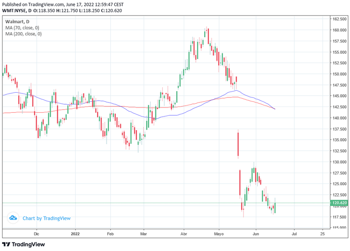The width and height of the screenshot is (350, 251).
Task: Click the 'Feb' date axis label
Action: [x=110, y=234]
